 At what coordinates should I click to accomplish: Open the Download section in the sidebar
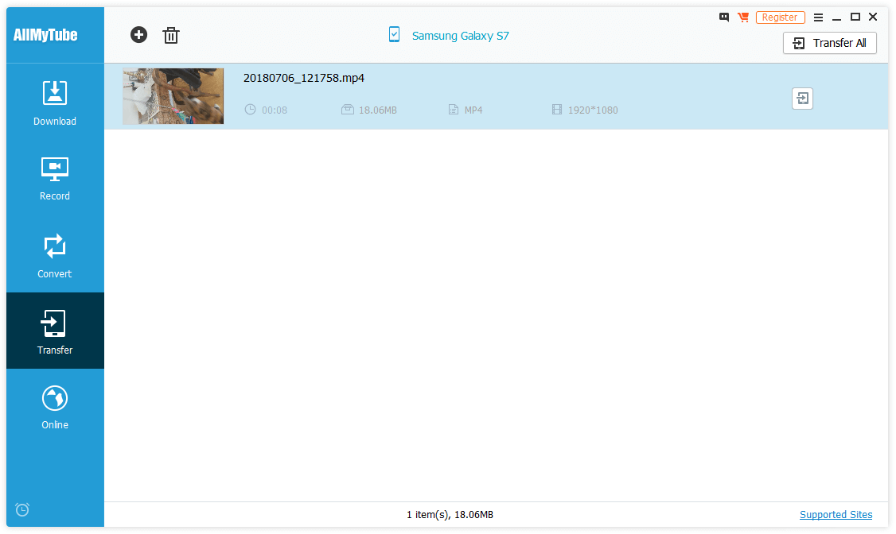pos(55,103)
